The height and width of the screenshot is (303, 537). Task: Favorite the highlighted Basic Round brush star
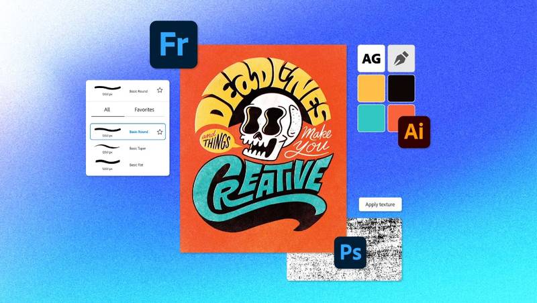(160, 132)
